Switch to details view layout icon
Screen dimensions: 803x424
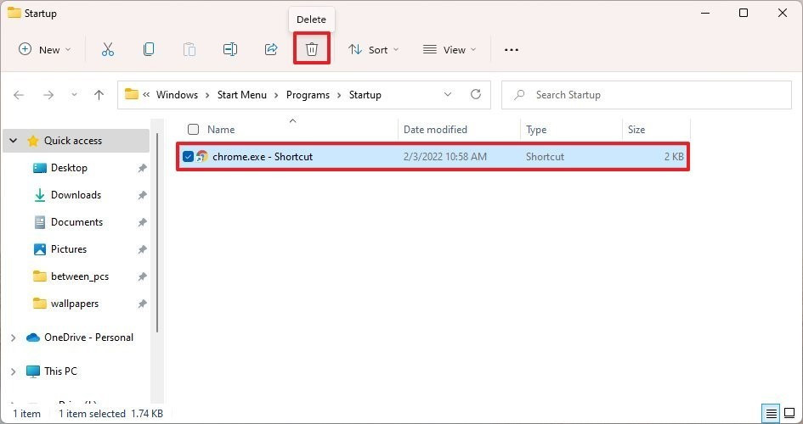[x=771, y=413]
